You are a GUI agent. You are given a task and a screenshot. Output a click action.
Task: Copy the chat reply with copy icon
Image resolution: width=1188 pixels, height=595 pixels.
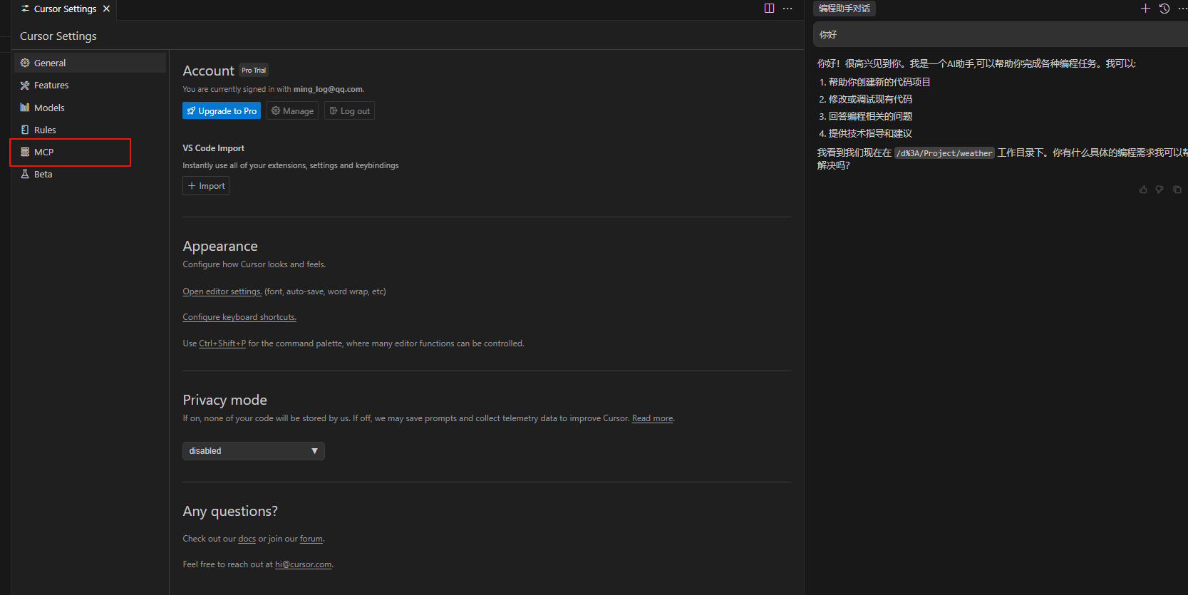coord(1177,190)
